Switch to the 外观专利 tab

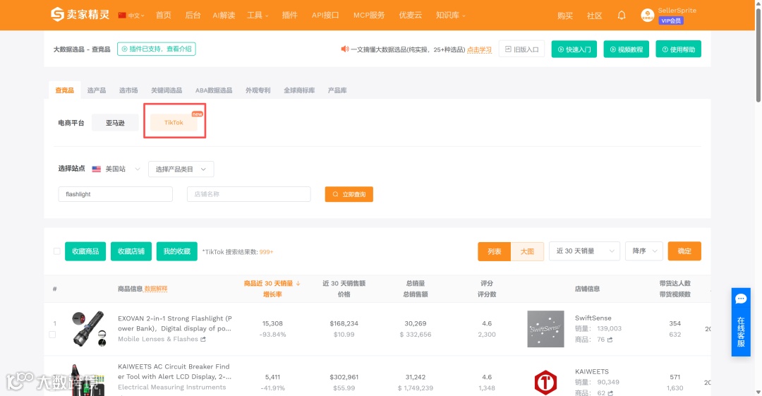(x=258, y=90)
